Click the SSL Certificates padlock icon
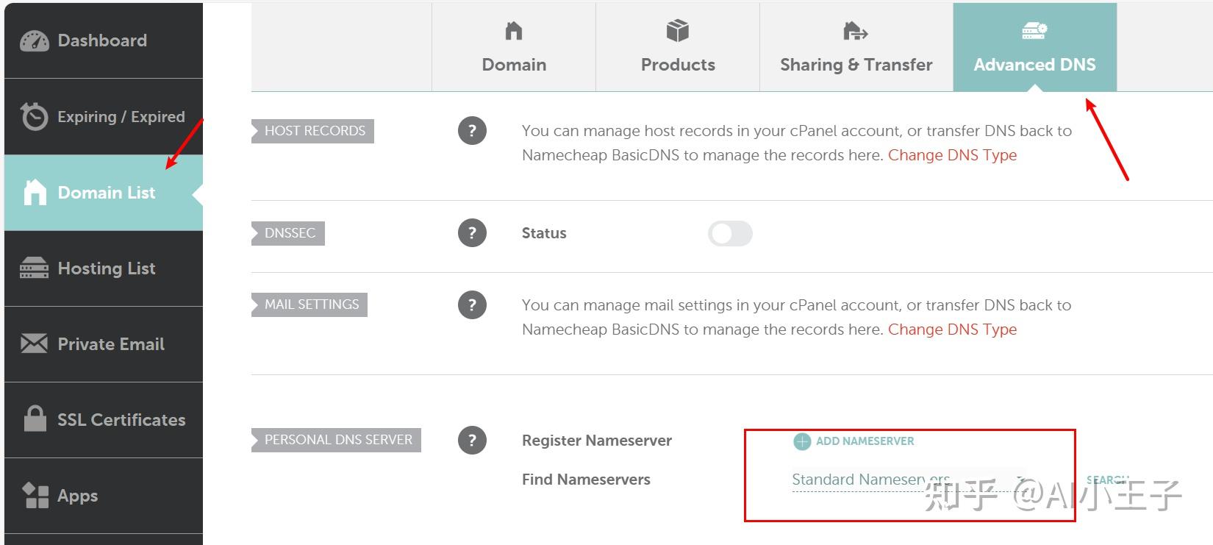Image resolution: width=1213 pixels, height=545 pixels. (x=34, y=418)
